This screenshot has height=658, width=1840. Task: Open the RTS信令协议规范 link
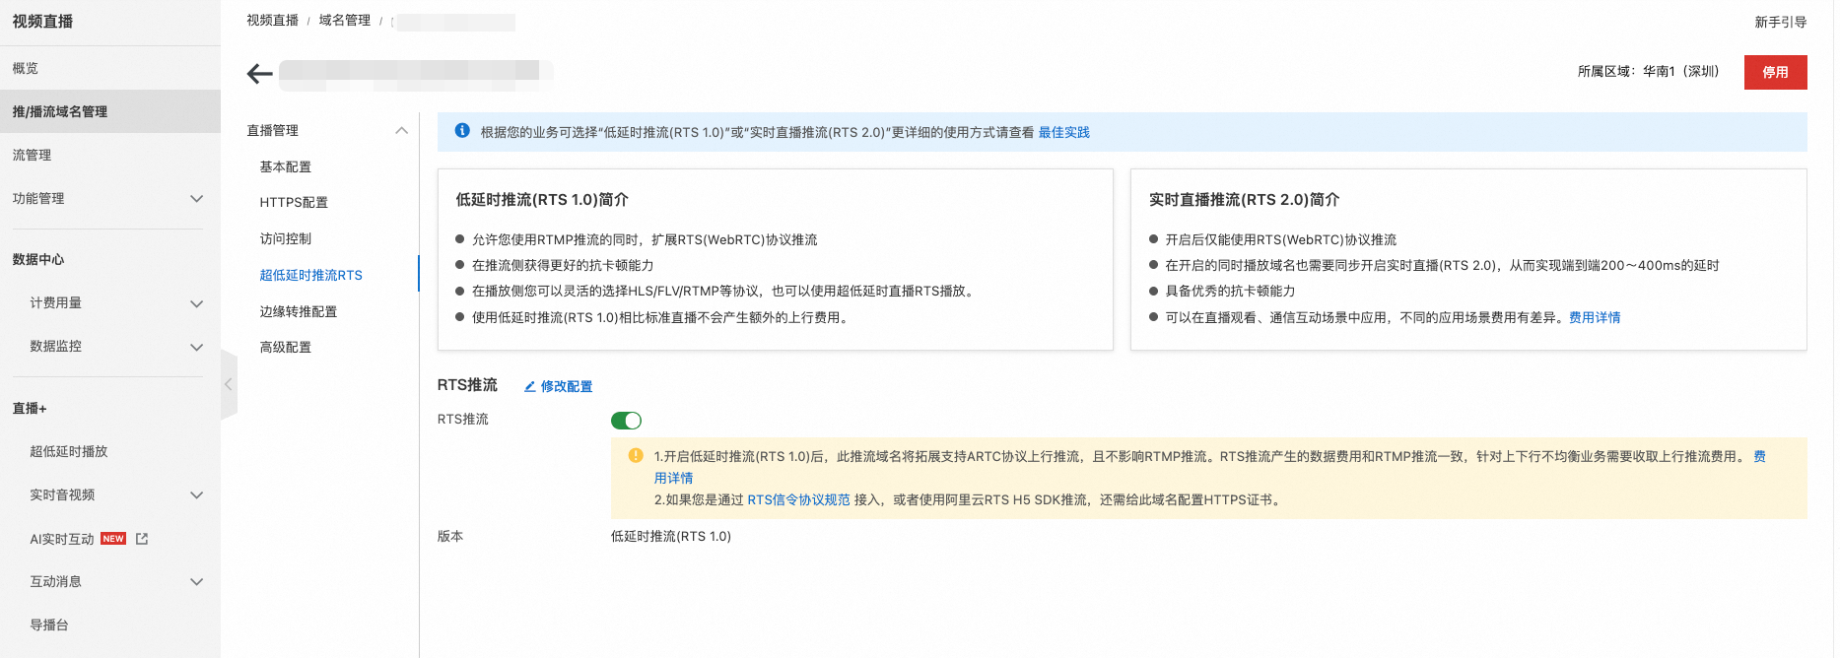[x=798, y=499]
